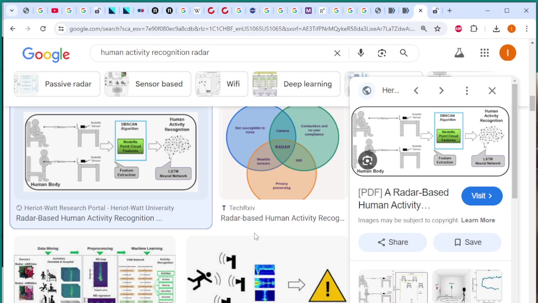Screen dimensions: 538x303
Task: Go forward to the next page
Action: (28, 29)
